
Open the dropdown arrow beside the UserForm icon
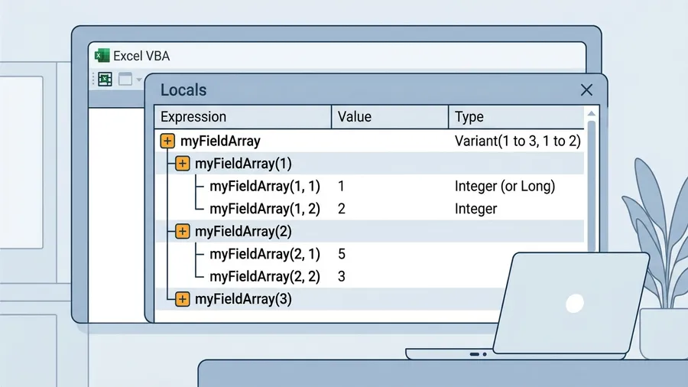coord(138,80)
